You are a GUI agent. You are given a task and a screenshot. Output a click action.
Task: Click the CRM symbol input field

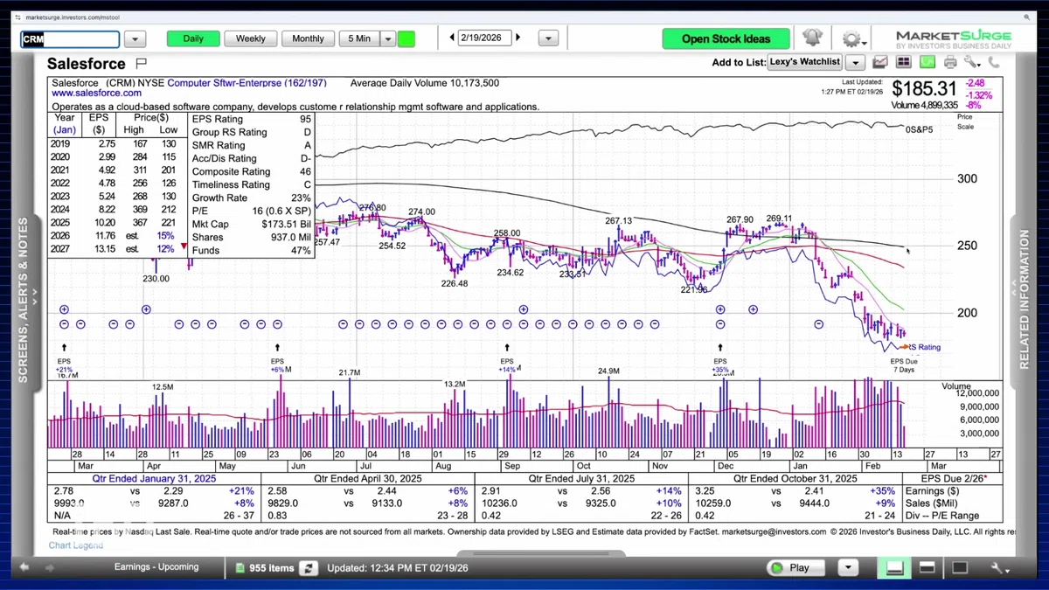click(x=70, y=39)
